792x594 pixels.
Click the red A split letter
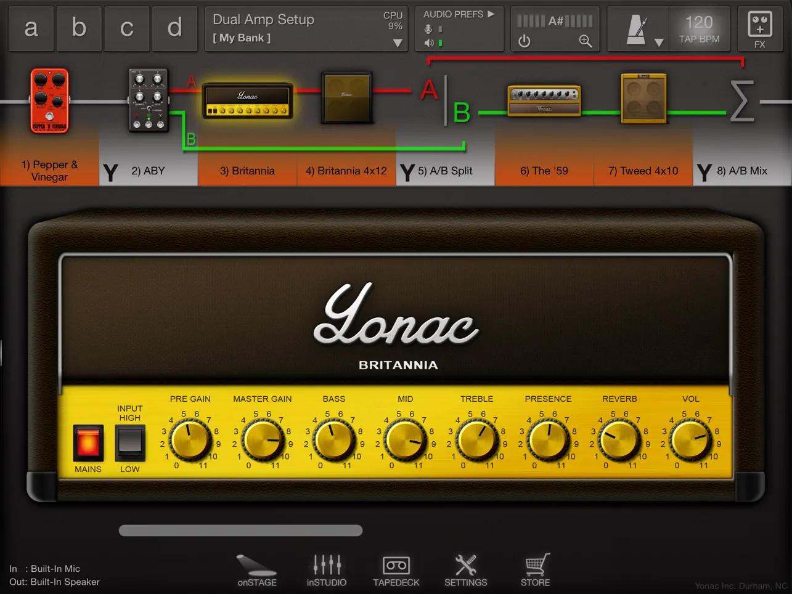coord(429,90)
